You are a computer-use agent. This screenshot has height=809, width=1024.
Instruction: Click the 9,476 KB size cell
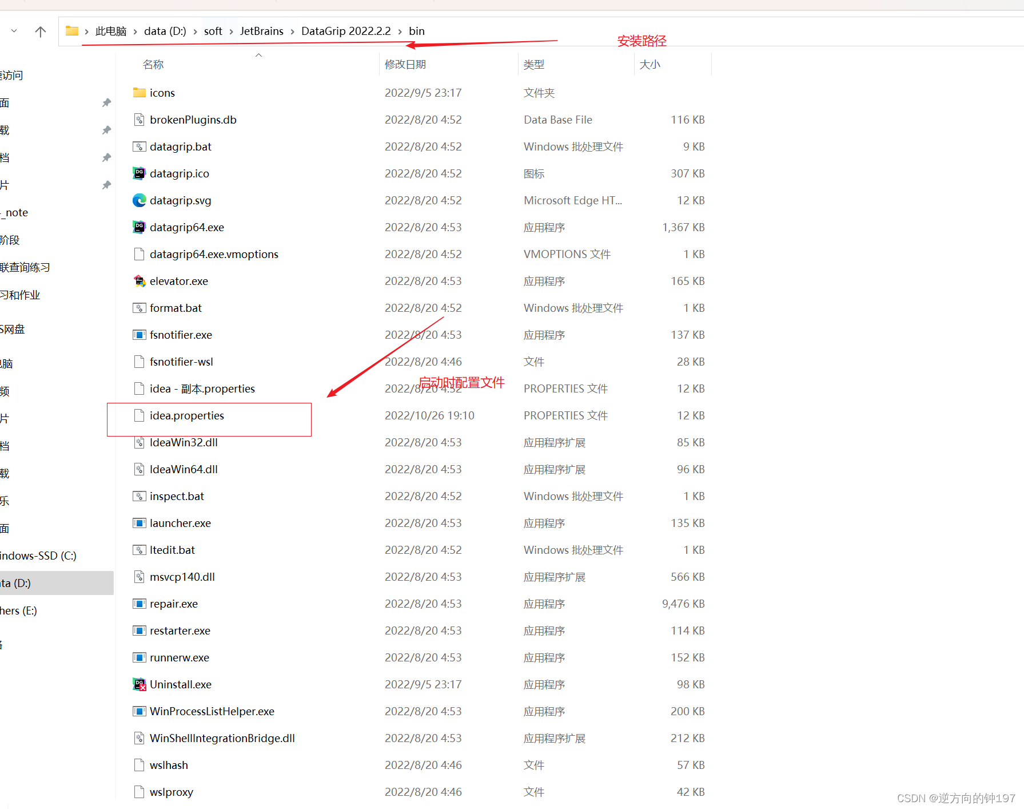[683, 604]
